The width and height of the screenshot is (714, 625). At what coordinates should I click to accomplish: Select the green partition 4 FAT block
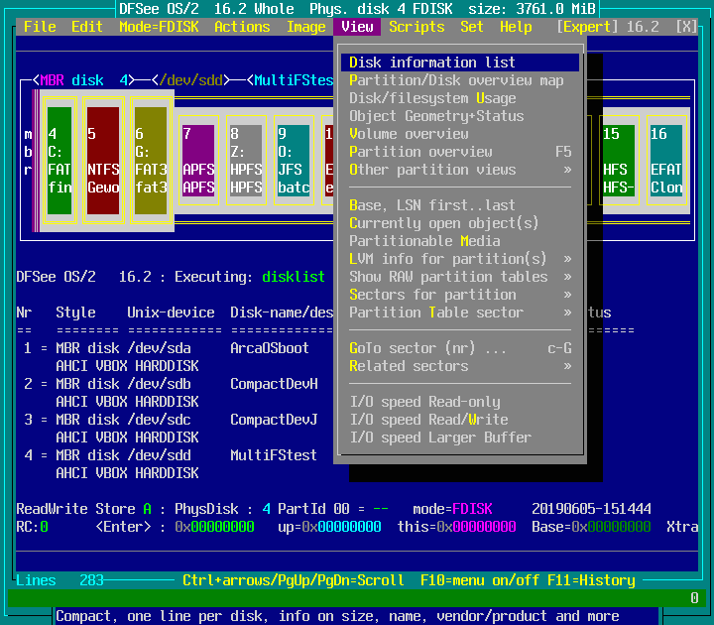click(x=59, y=160)
